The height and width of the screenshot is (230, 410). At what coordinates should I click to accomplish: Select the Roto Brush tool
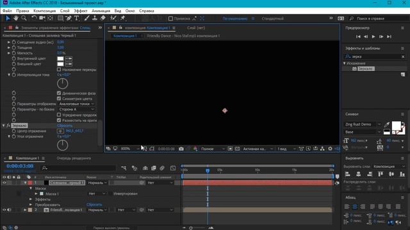tap(113, 18)
